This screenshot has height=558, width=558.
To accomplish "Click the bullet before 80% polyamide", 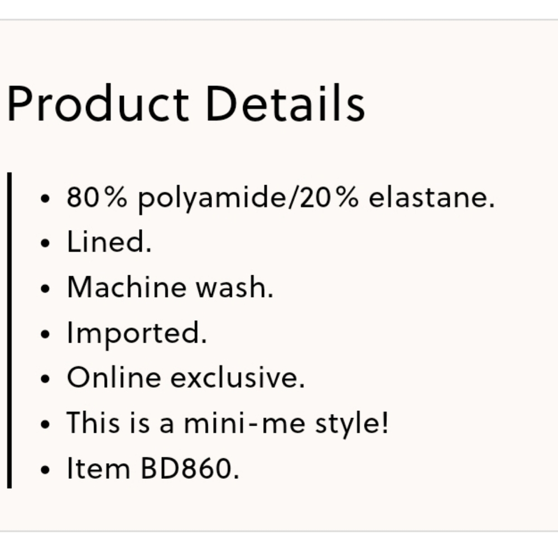I will pos(45,199).
